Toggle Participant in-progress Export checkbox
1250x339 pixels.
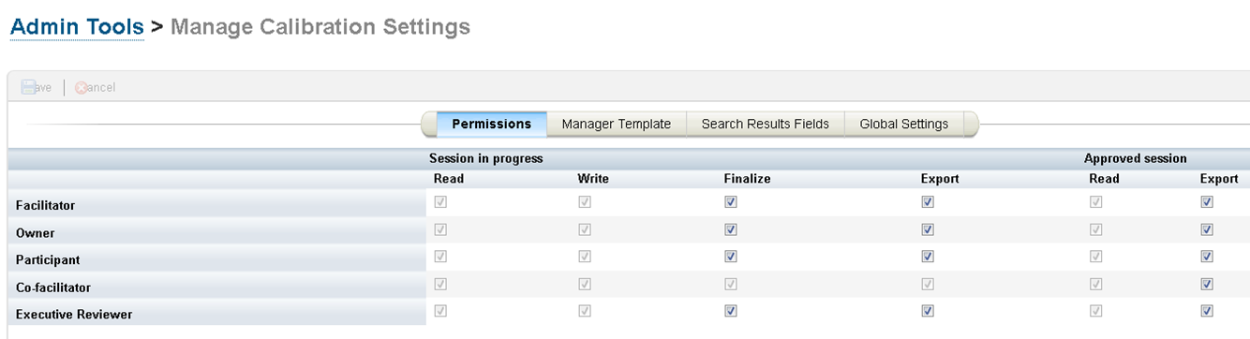point(927,257)
